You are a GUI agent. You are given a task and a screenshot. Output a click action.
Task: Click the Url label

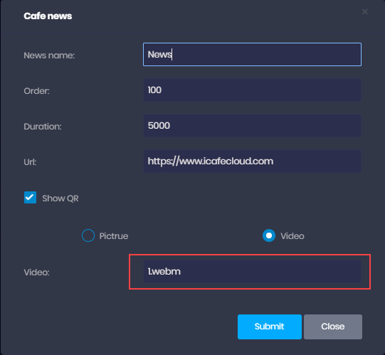[x=30, y=162]
